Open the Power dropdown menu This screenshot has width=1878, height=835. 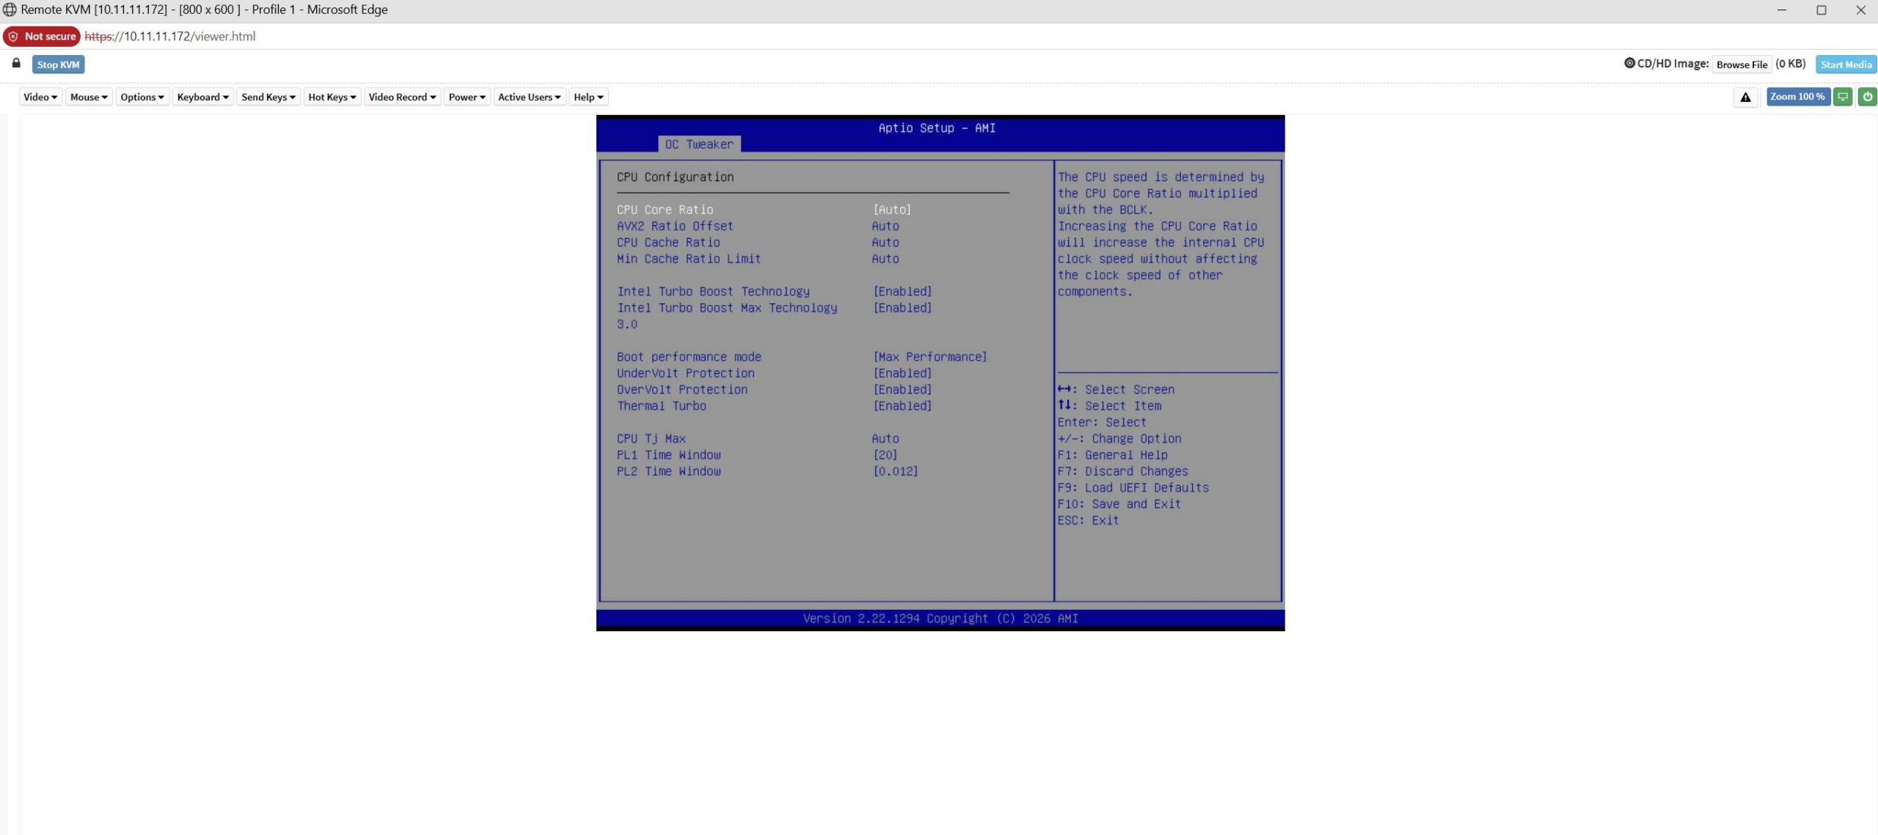tap(467, 97)
